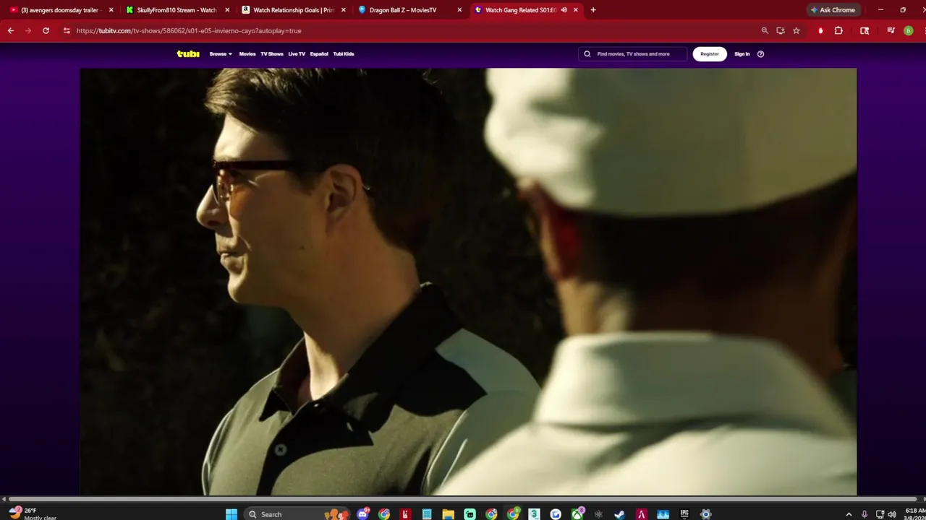Go to the Tubi home logo
Image resolution: width=926 pixels, height=520 pixels.
click(x=188, y=54)
